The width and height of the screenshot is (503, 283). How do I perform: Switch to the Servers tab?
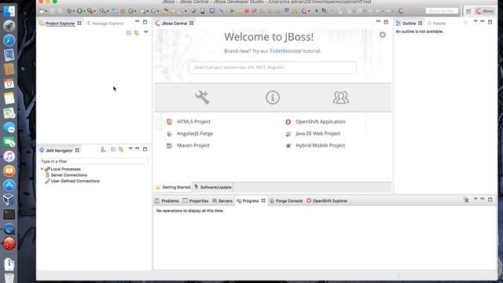point(222,201)
